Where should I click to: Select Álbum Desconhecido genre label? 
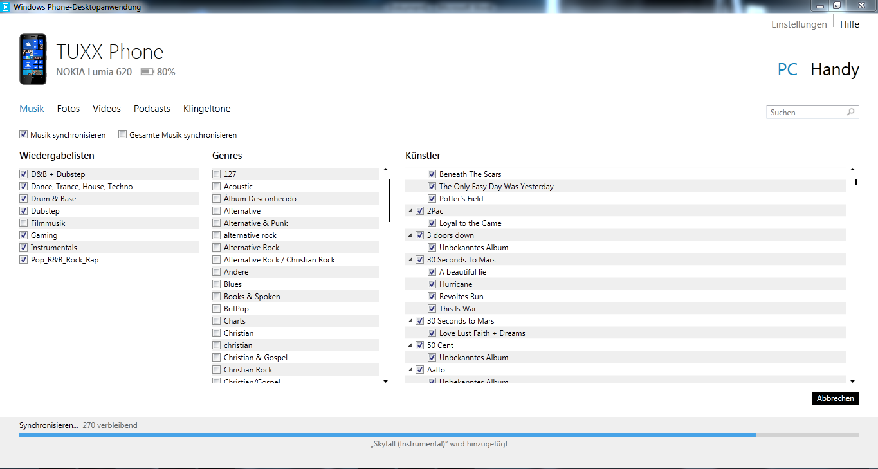click(x=260, y=199)
